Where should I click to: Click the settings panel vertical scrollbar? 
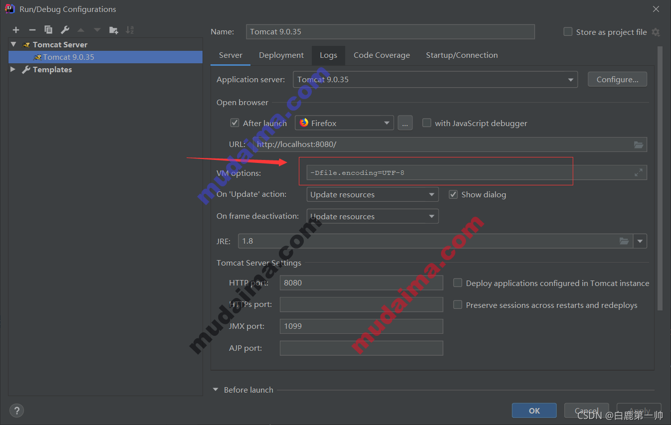660,178
